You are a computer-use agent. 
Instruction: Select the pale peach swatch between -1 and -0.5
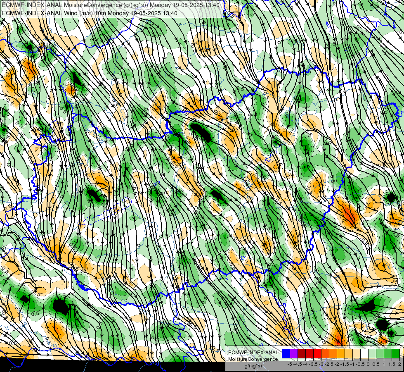pyautogui.click(x=357, y=354)
